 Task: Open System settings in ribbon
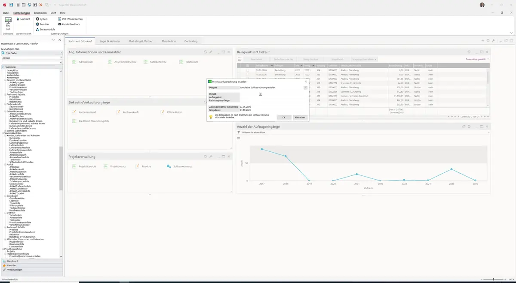coord(42,19)
